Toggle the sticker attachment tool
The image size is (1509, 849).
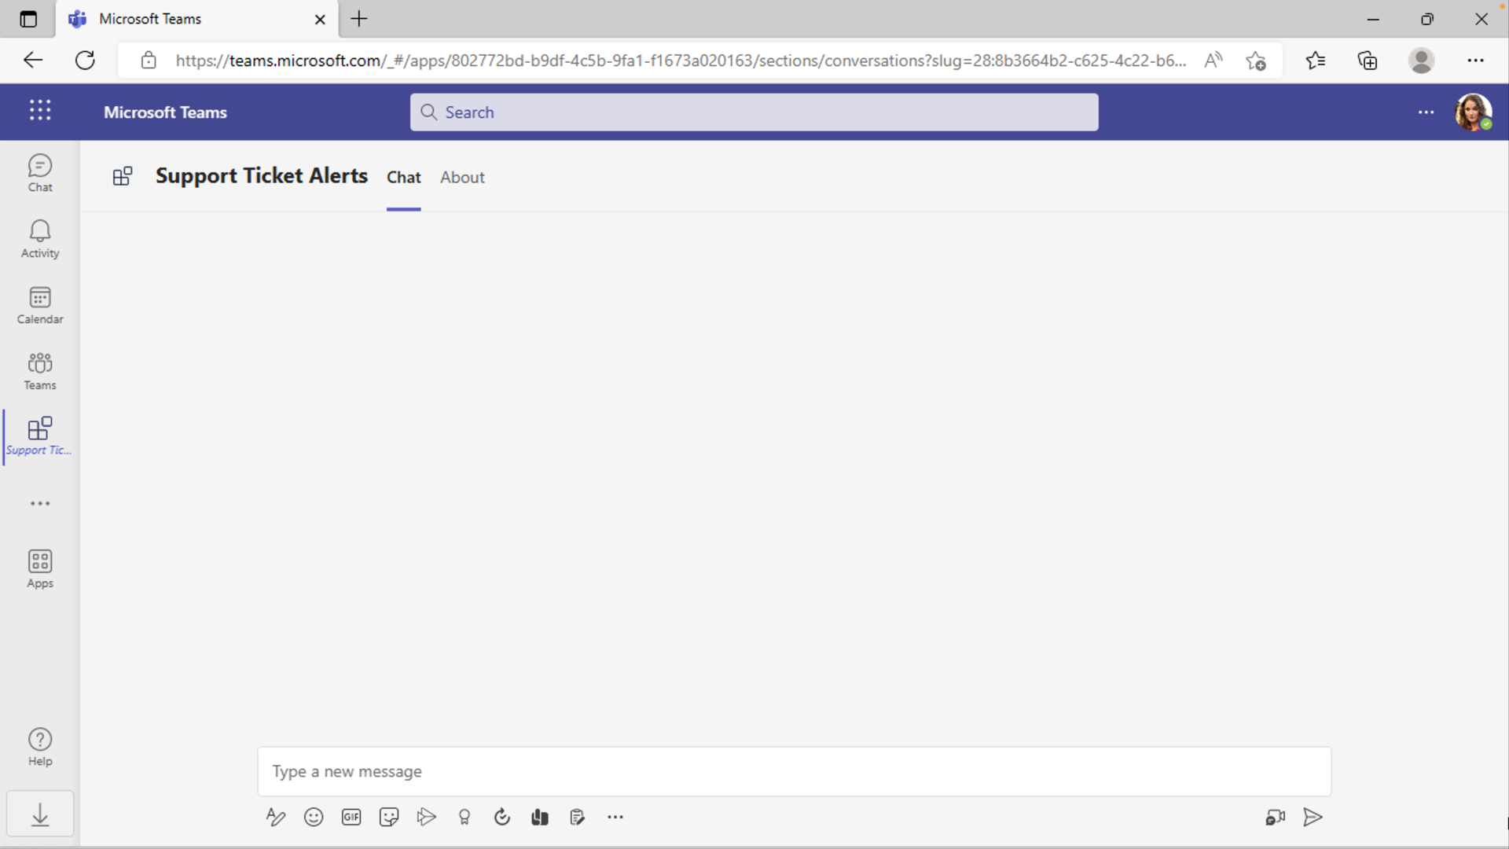(x=389, y=817)
